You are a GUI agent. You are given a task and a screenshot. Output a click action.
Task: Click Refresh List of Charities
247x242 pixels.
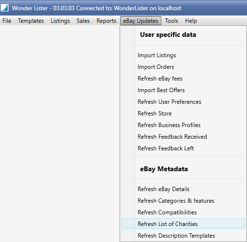tap(183, 224)
